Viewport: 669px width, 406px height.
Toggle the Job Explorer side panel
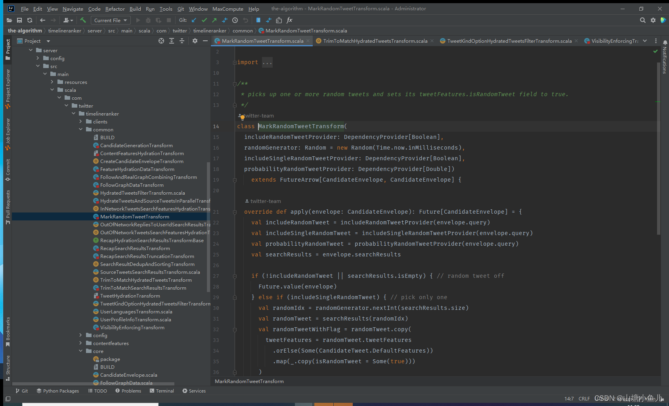8,135
